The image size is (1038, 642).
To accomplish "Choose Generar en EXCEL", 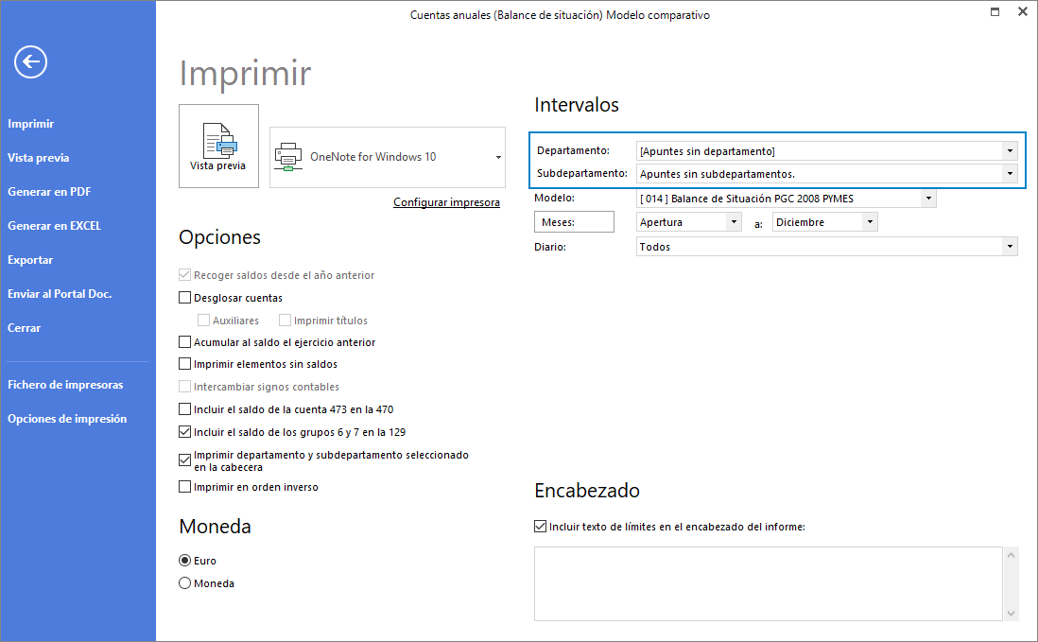I will pos(54,226).
